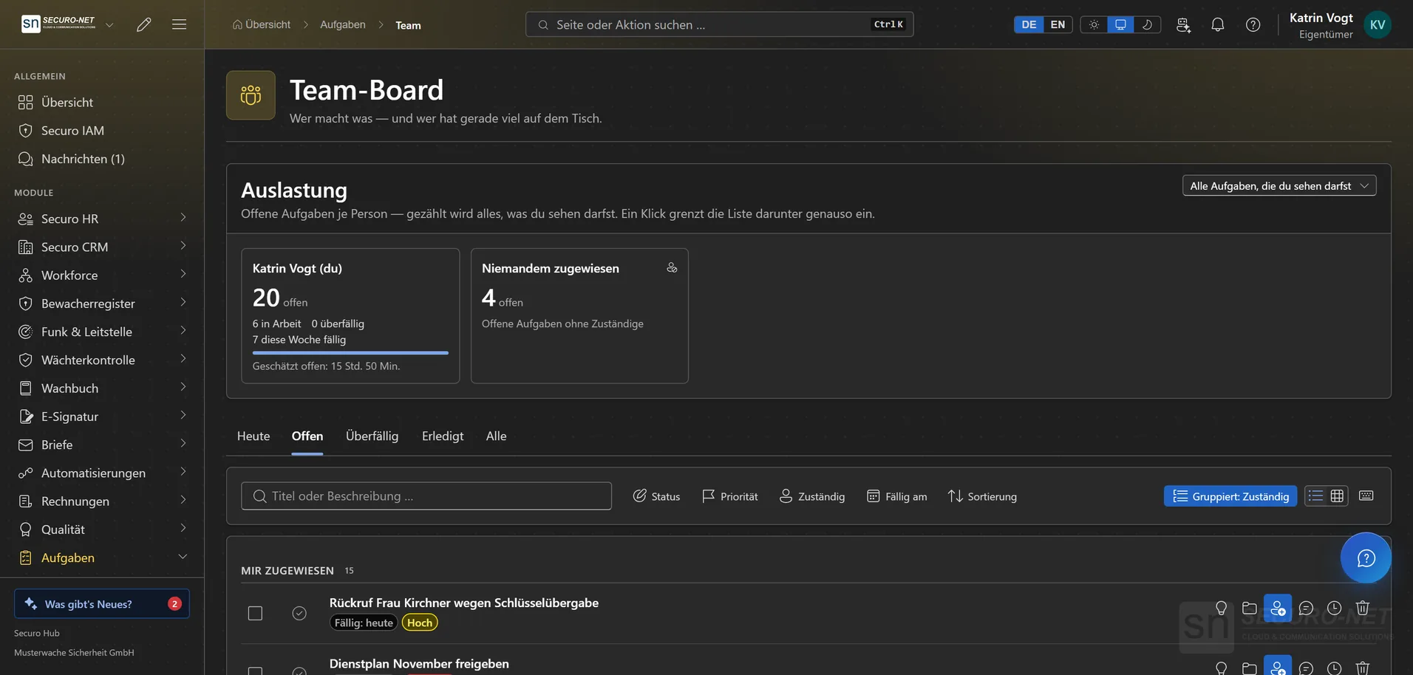Switch to grid table view
This screenshot has height=675, width=1413.
[1337, 496]
